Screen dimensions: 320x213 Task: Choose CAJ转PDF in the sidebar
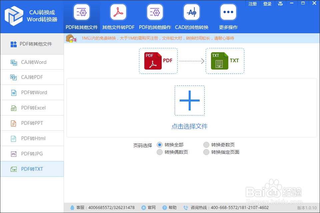coord(32,77)
